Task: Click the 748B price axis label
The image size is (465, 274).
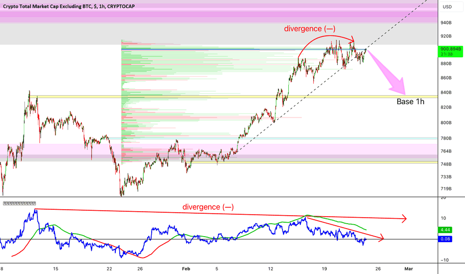Action: 446,164
